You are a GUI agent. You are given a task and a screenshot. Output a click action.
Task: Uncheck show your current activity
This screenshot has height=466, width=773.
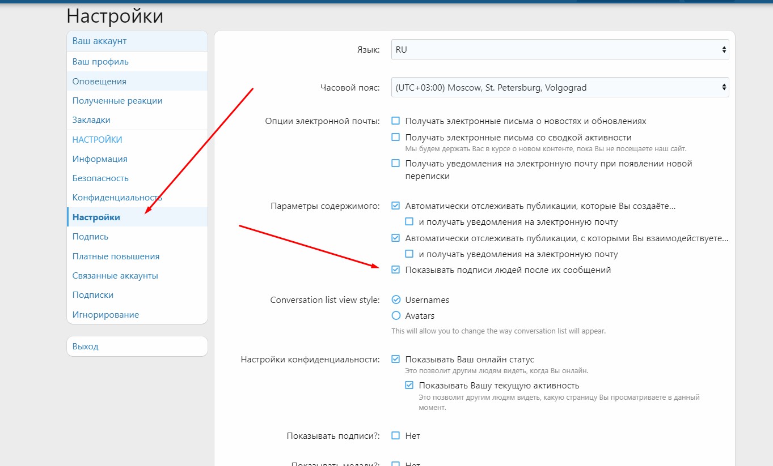click(409, 386)
